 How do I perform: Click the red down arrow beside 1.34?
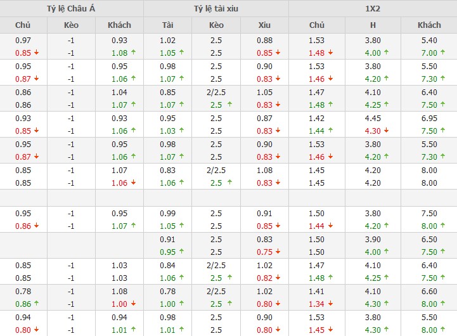pos(331,304)
